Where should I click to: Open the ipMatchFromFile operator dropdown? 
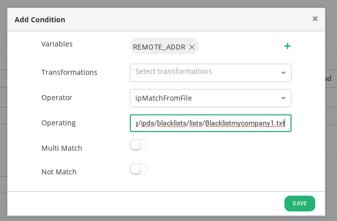click(x=205, y=98)
